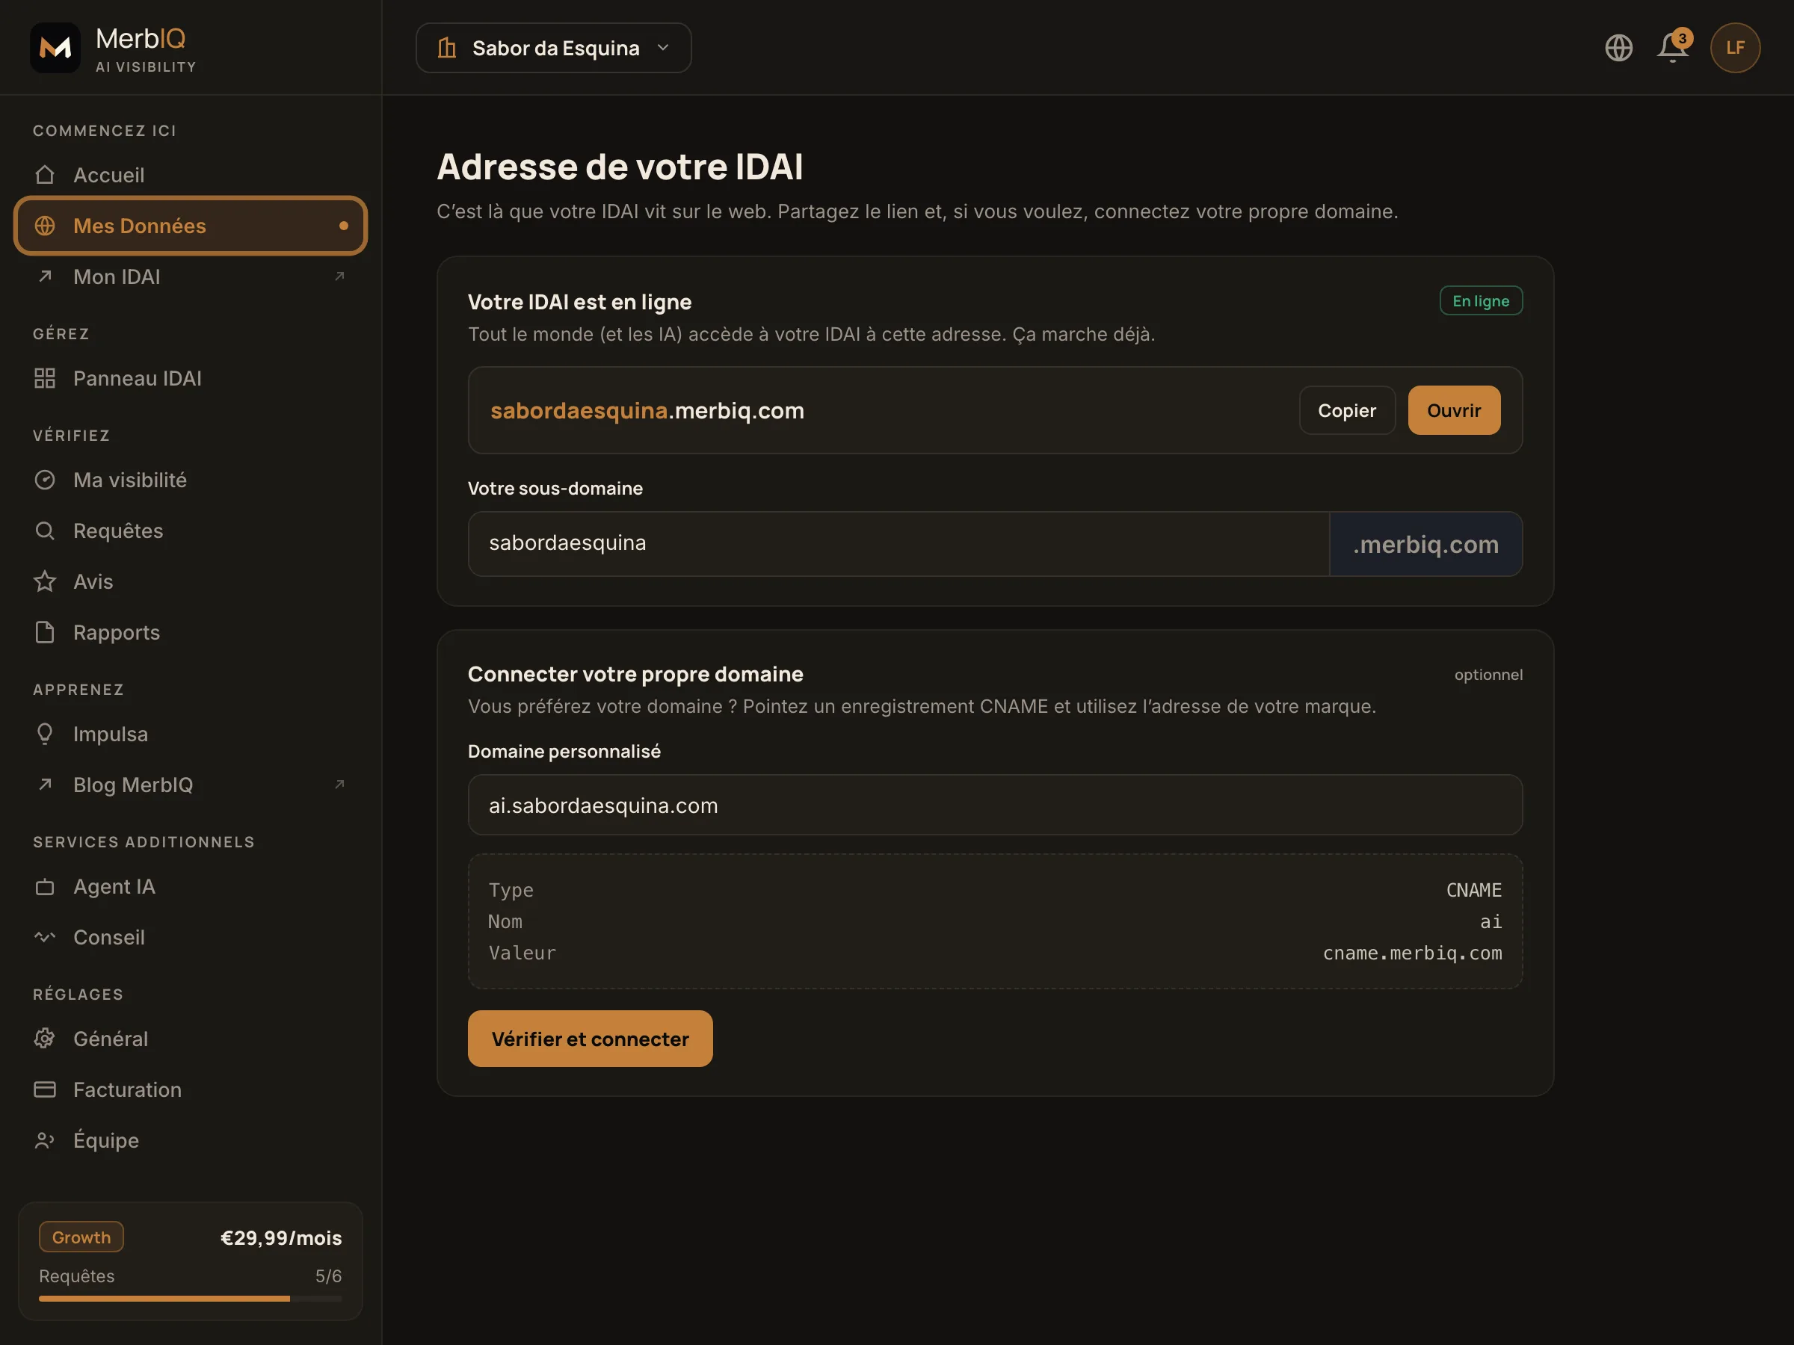
Task: Click the building icon beside Sabor da Esquina
Action: [447, 48]
